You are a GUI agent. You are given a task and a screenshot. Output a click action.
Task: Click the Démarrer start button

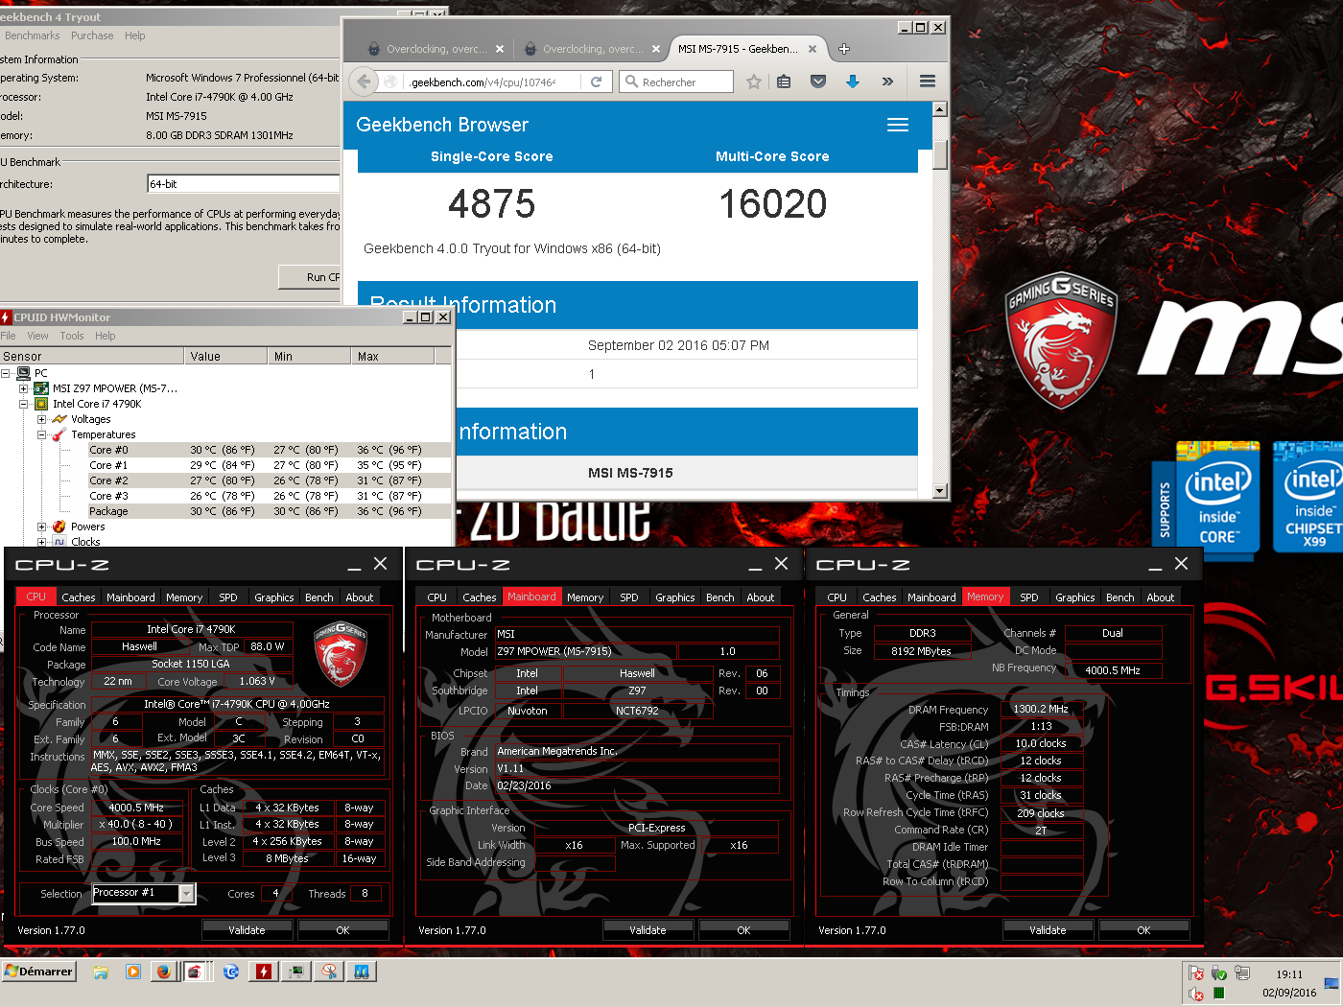39,972
